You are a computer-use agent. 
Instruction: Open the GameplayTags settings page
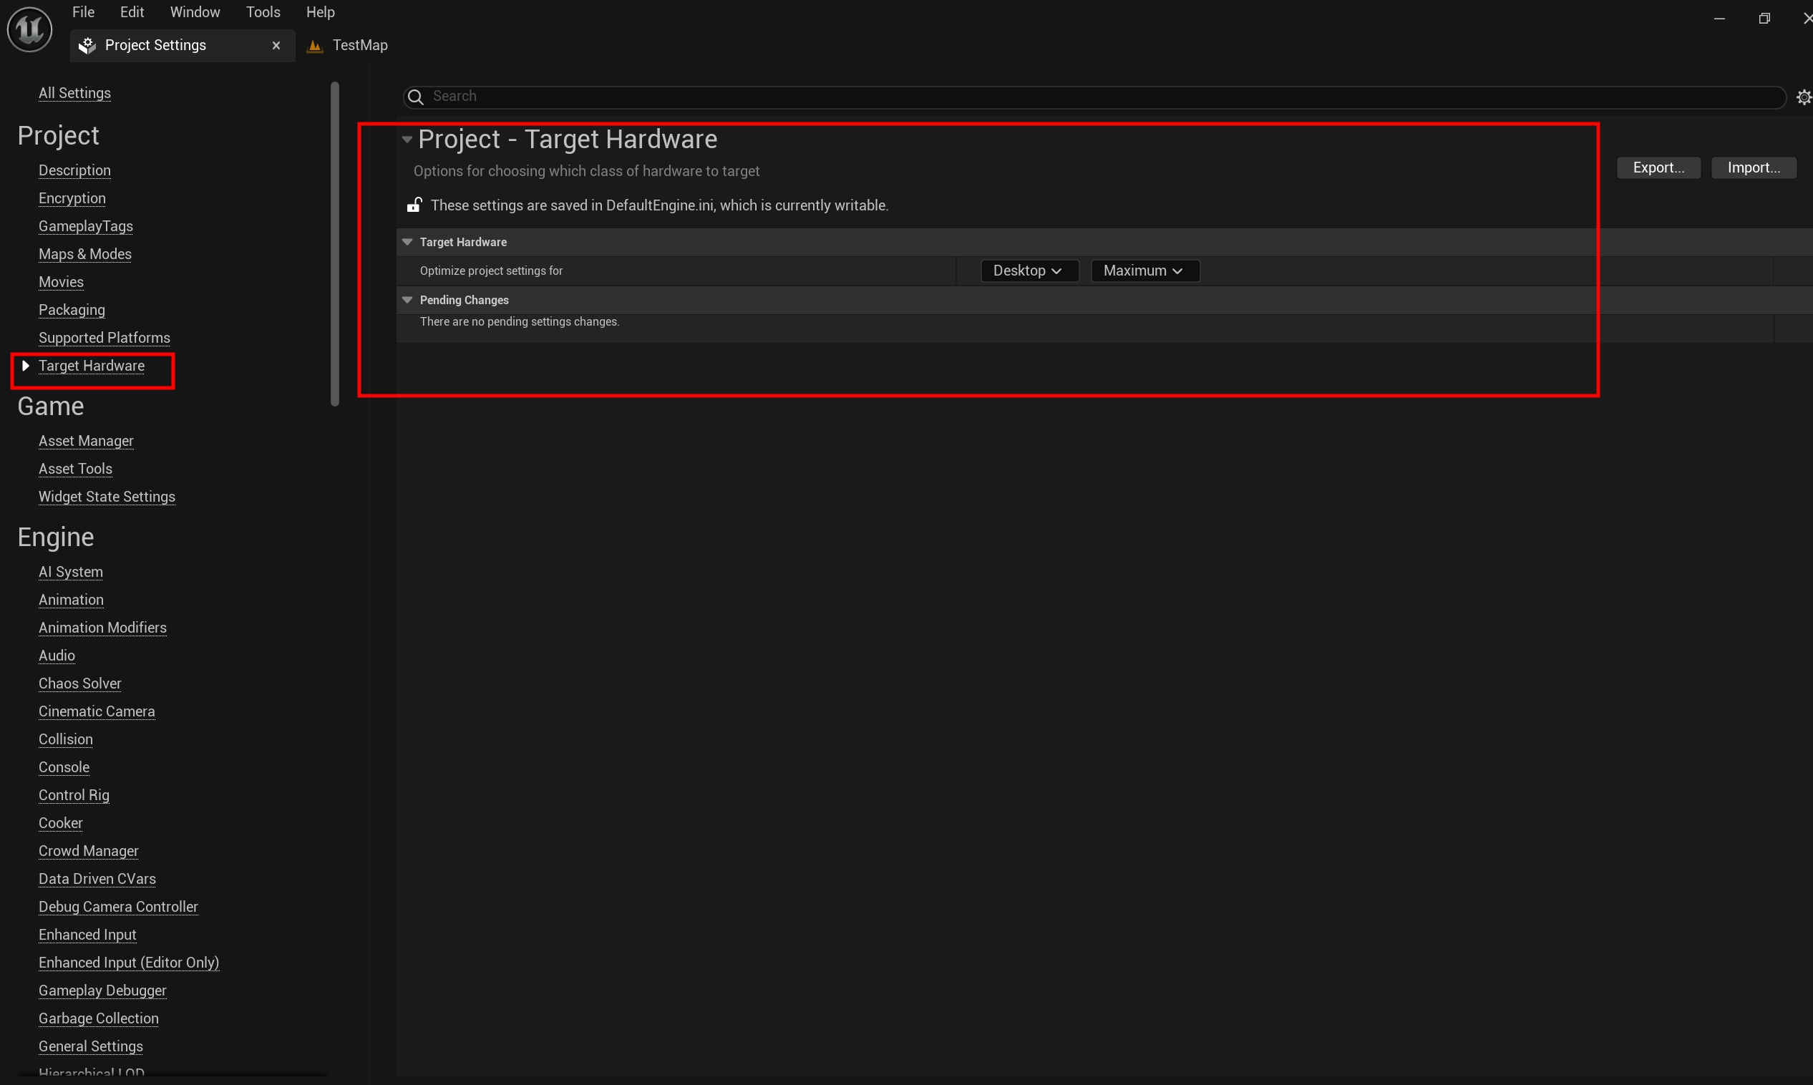point(86,226)
